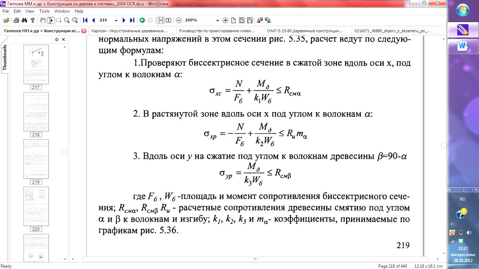This screenshot has height=269, width=479.
Task: Jump to the last page
Action: 132,20
